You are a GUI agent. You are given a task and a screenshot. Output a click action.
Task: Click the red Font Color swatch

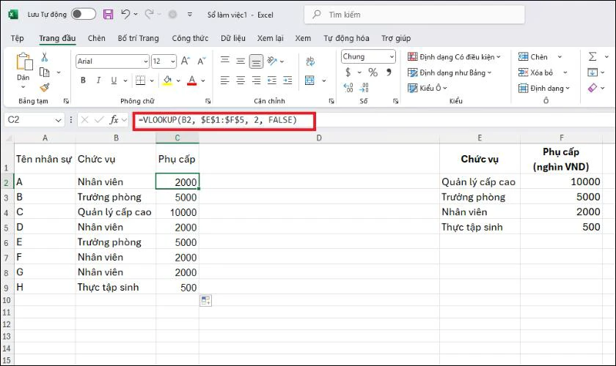coord(191,81)
